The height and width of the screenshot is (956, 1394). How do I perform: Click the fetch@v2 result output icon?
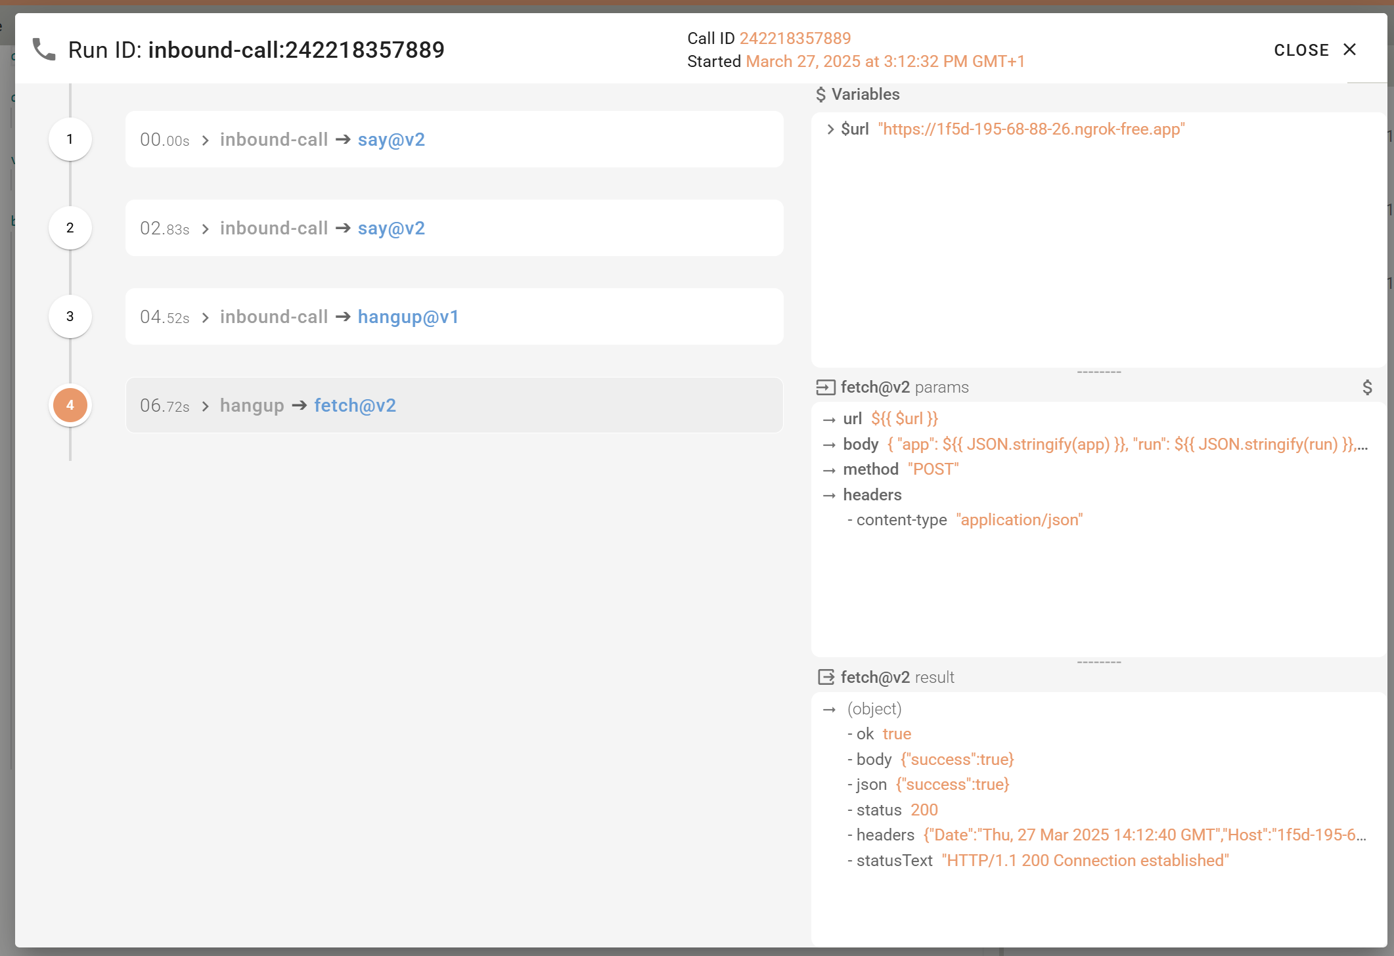coord(825,678)
